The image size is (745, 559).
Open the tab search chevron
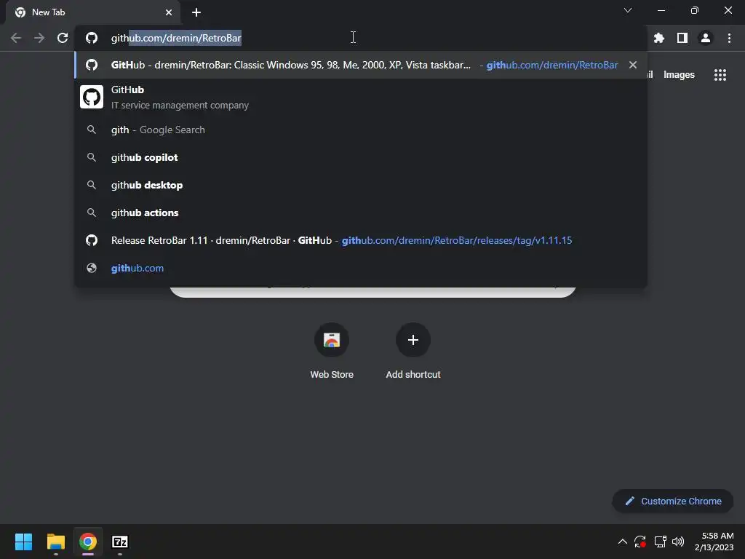point(628,10)
